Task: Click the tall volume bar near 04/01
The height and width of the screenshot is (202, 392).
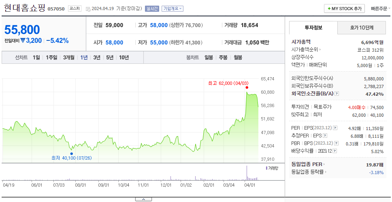Action: [x=247, y=173]
